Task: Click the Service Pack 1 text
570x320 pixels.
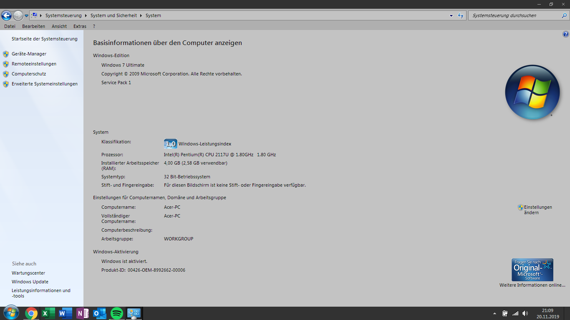Action: tap(116, 82)
